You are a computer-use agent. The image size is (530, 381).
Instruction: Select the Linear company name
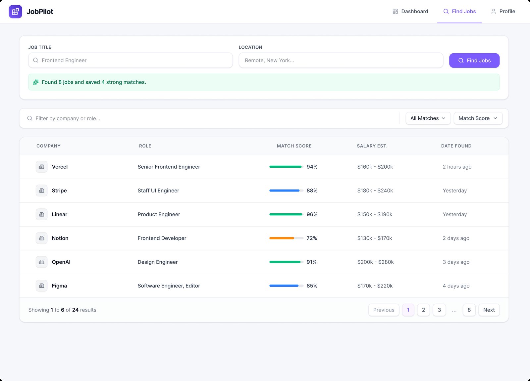pyautogui.click(x=60, y=214)
